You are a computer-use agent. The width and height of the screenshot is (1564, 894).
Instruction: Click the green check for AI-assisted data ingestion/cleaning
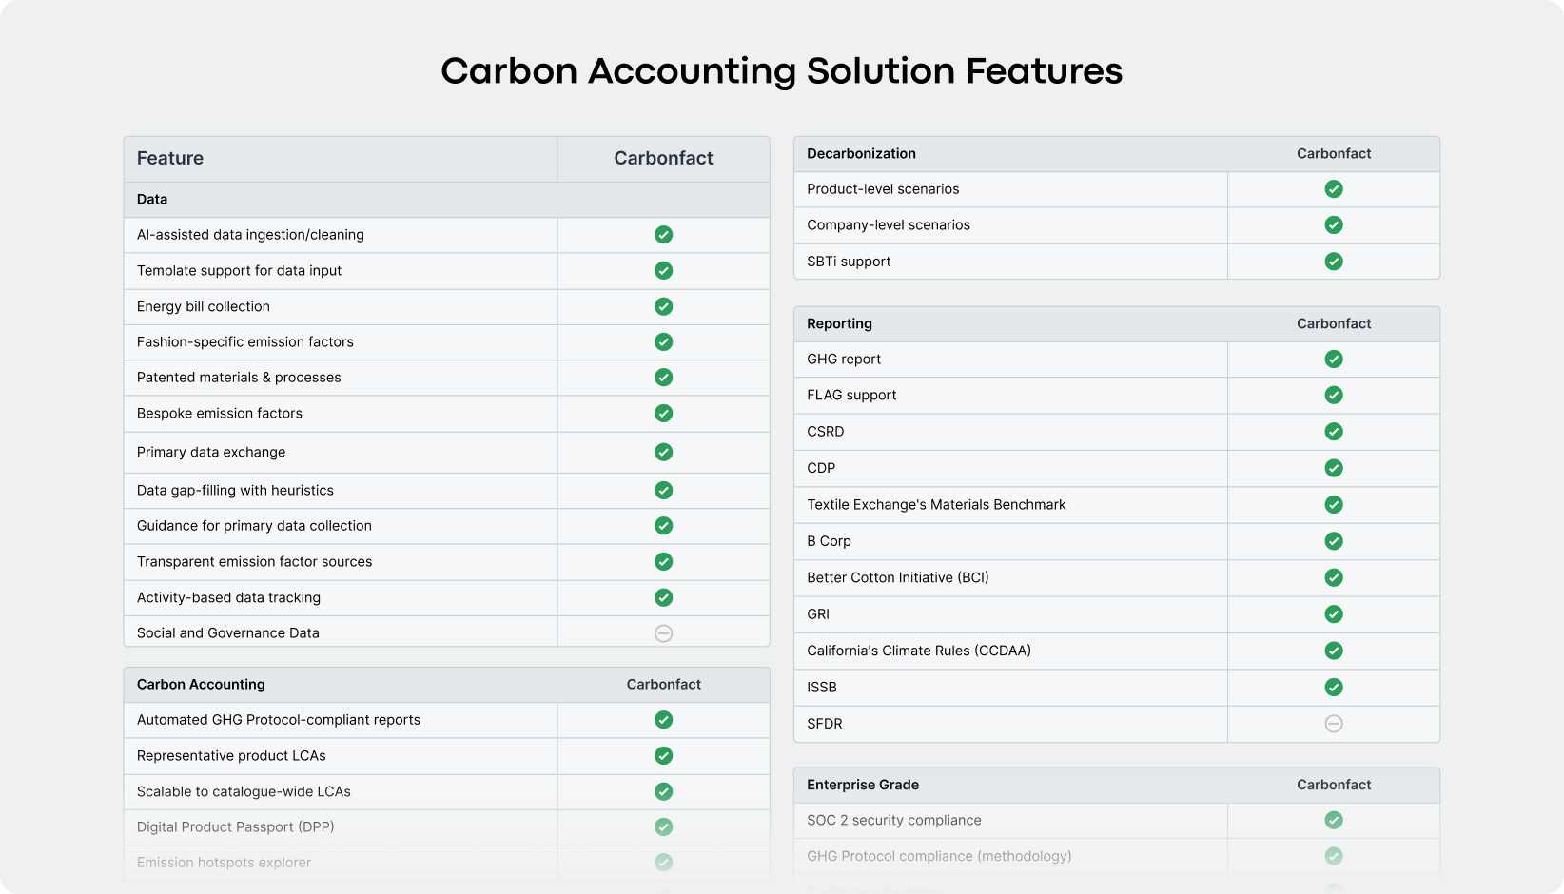coord(663,235)
